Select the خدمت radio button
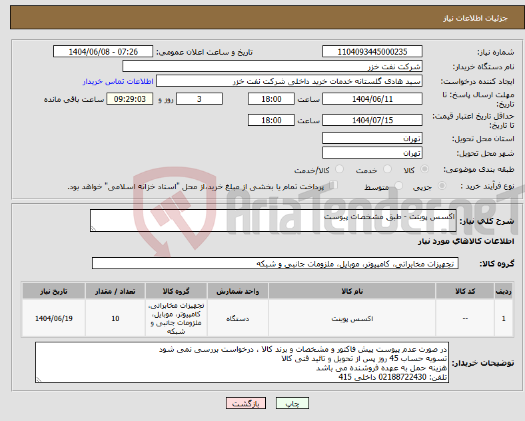 [387, 169]
